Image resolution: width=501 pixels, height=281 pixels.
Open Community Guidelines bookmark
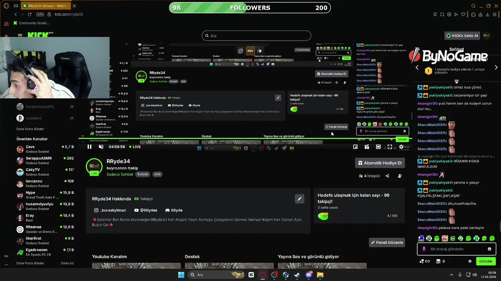coord(31,23)
